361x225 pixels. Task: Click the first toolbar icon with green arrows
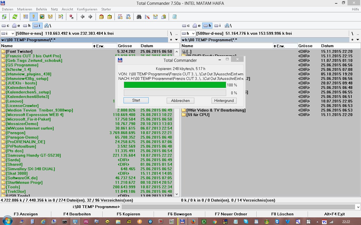click(4, 17)
